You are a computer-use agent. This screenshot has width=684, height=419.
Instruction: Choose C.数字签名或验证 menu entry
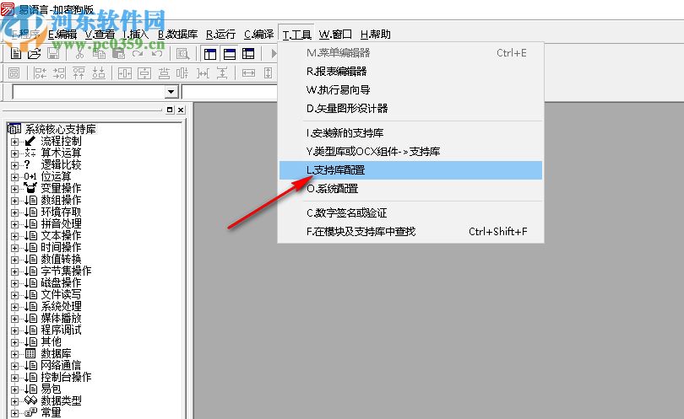(410, 213)
